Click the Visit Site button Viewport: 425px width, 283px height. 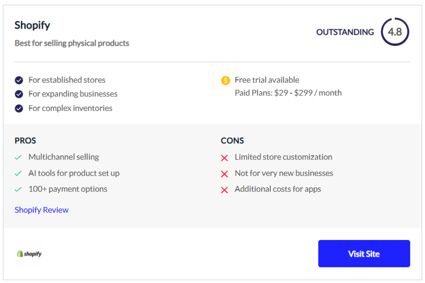point(364,253)
